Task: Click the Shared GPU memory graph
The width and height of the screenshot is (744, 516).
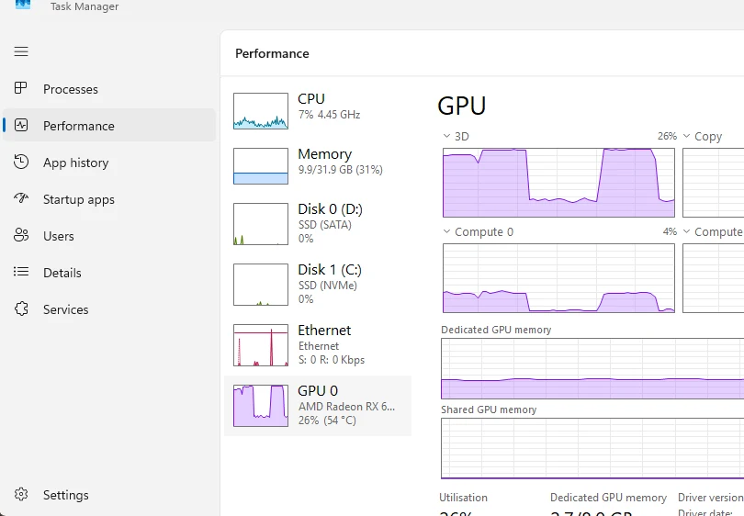Action: (592, 448)
